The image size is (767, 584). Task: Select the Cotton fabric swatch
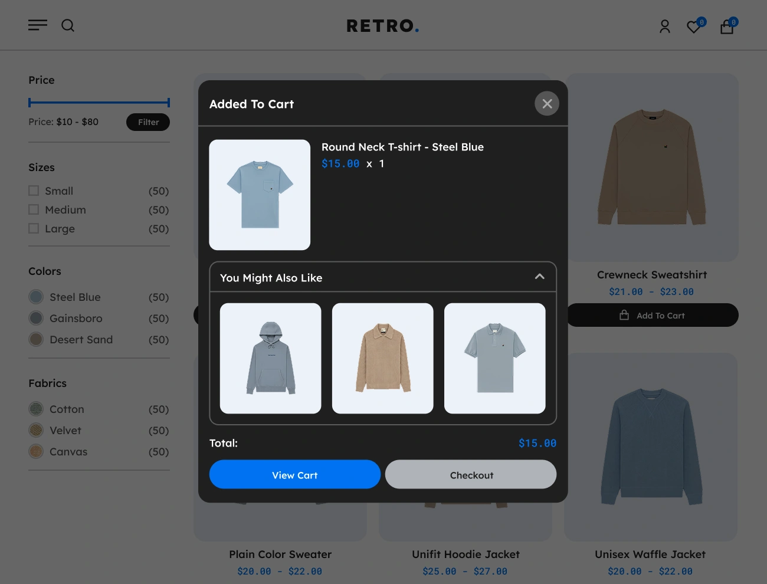[36, 409]
